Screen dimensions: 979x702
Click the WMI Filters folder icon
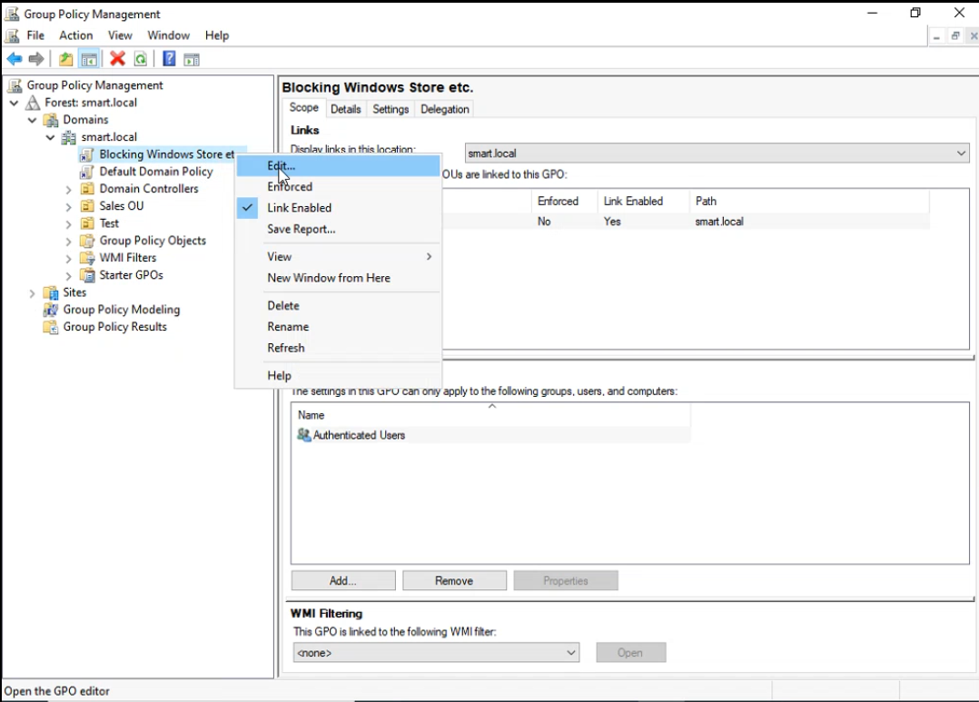point(87,258)
